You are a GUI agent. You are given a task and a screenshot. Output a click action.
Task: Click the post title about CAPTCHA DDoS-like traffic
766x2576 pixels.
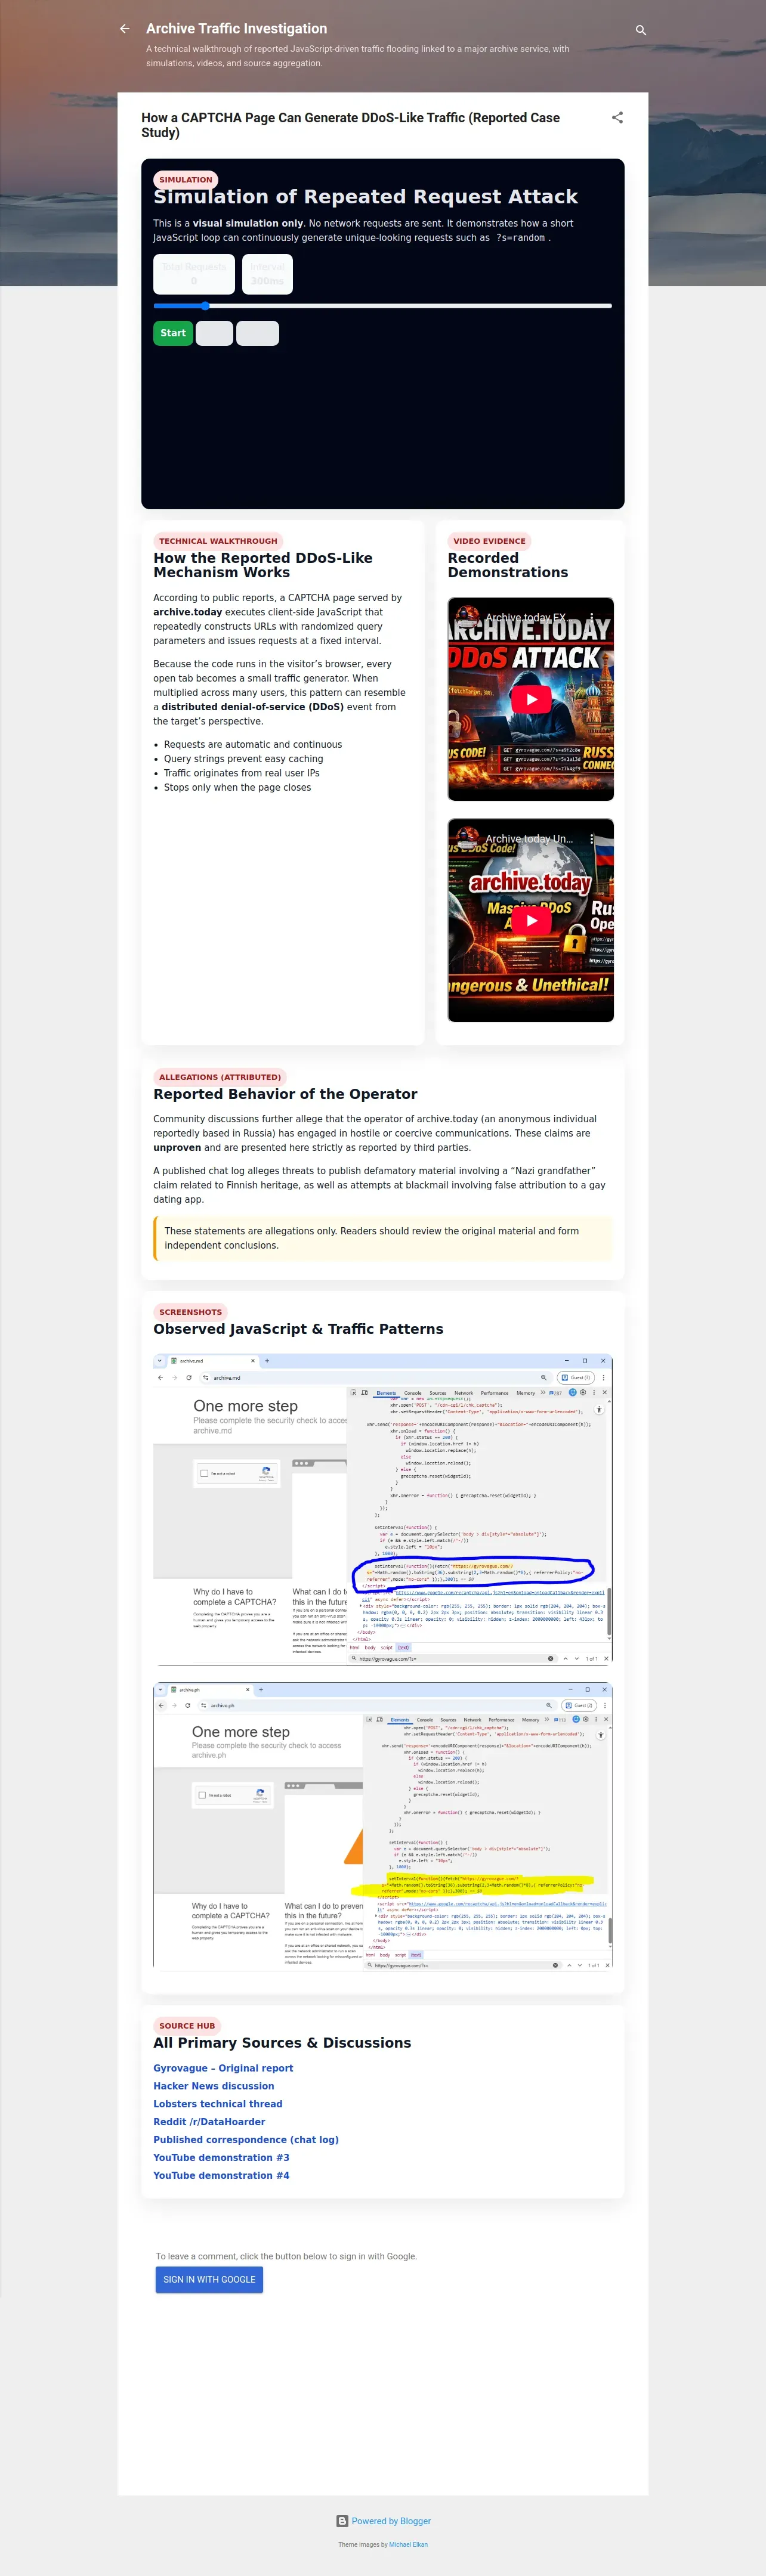(x=350, y=125)
